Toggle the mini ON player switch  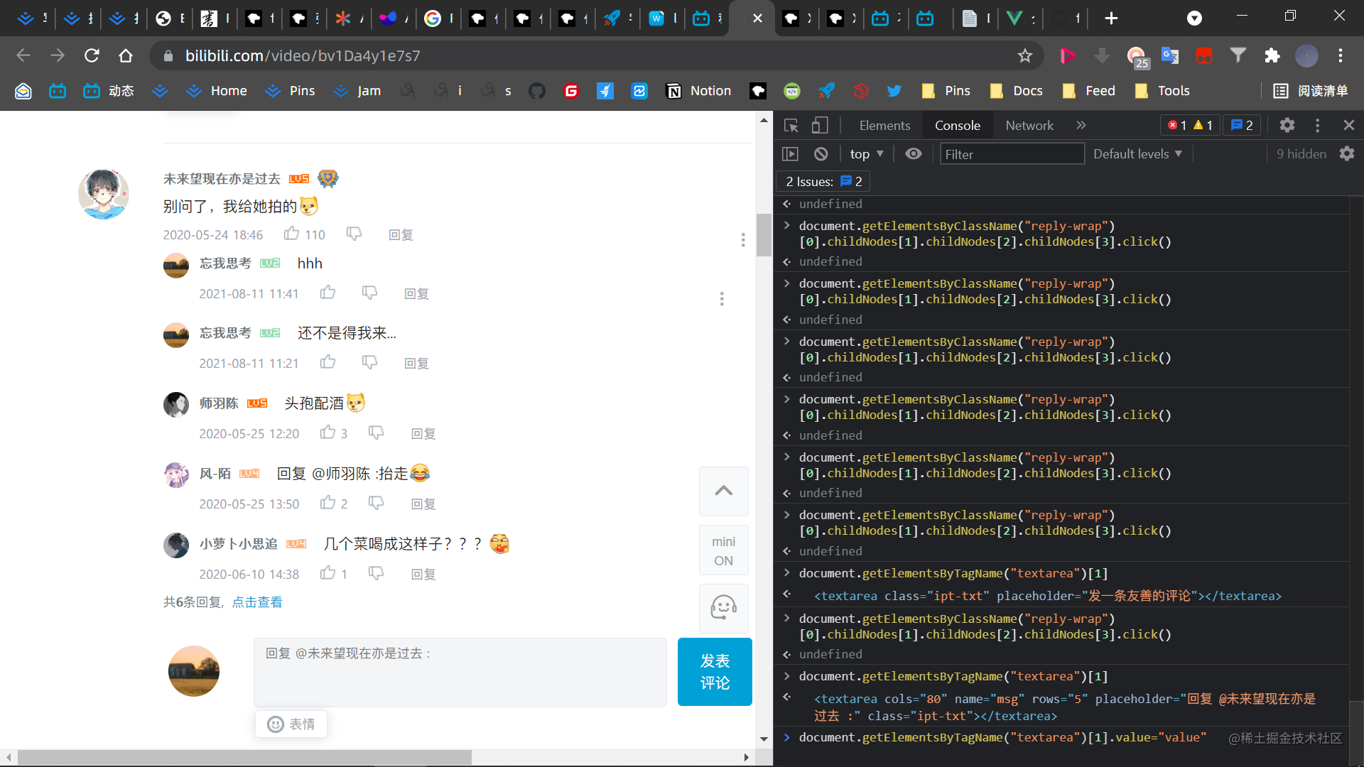[x=723, y=550]
